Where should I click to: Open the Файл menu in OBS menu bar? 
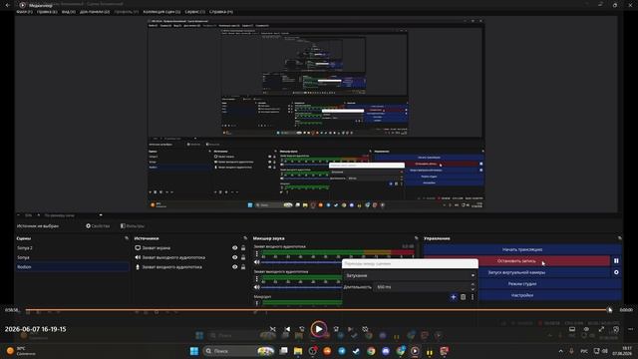(24, 12)
